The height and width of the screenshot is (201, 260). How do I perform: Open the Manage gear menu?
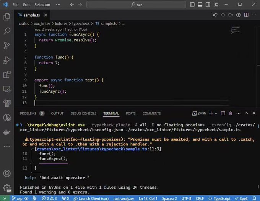(7, 188)
